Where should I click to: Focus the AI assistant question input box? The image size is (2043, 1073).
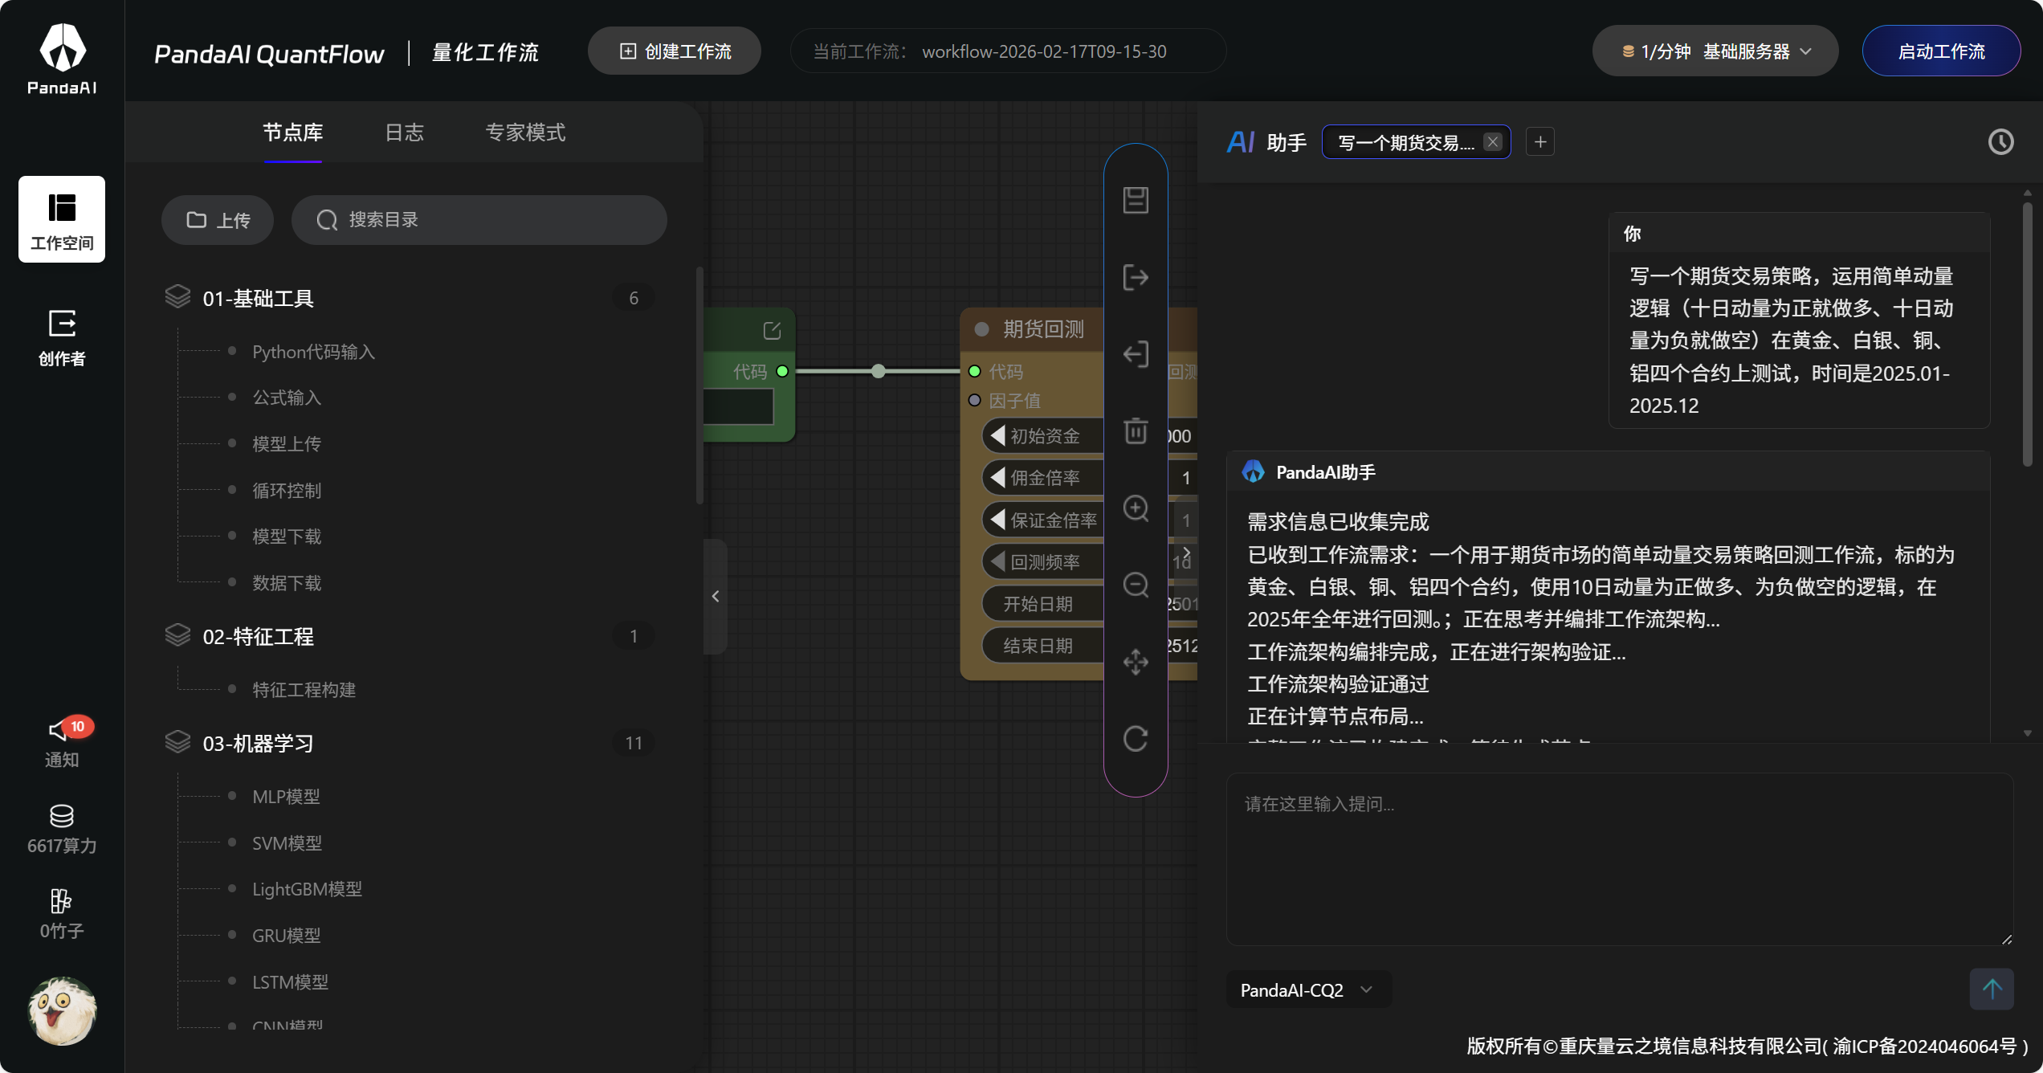1620,859
